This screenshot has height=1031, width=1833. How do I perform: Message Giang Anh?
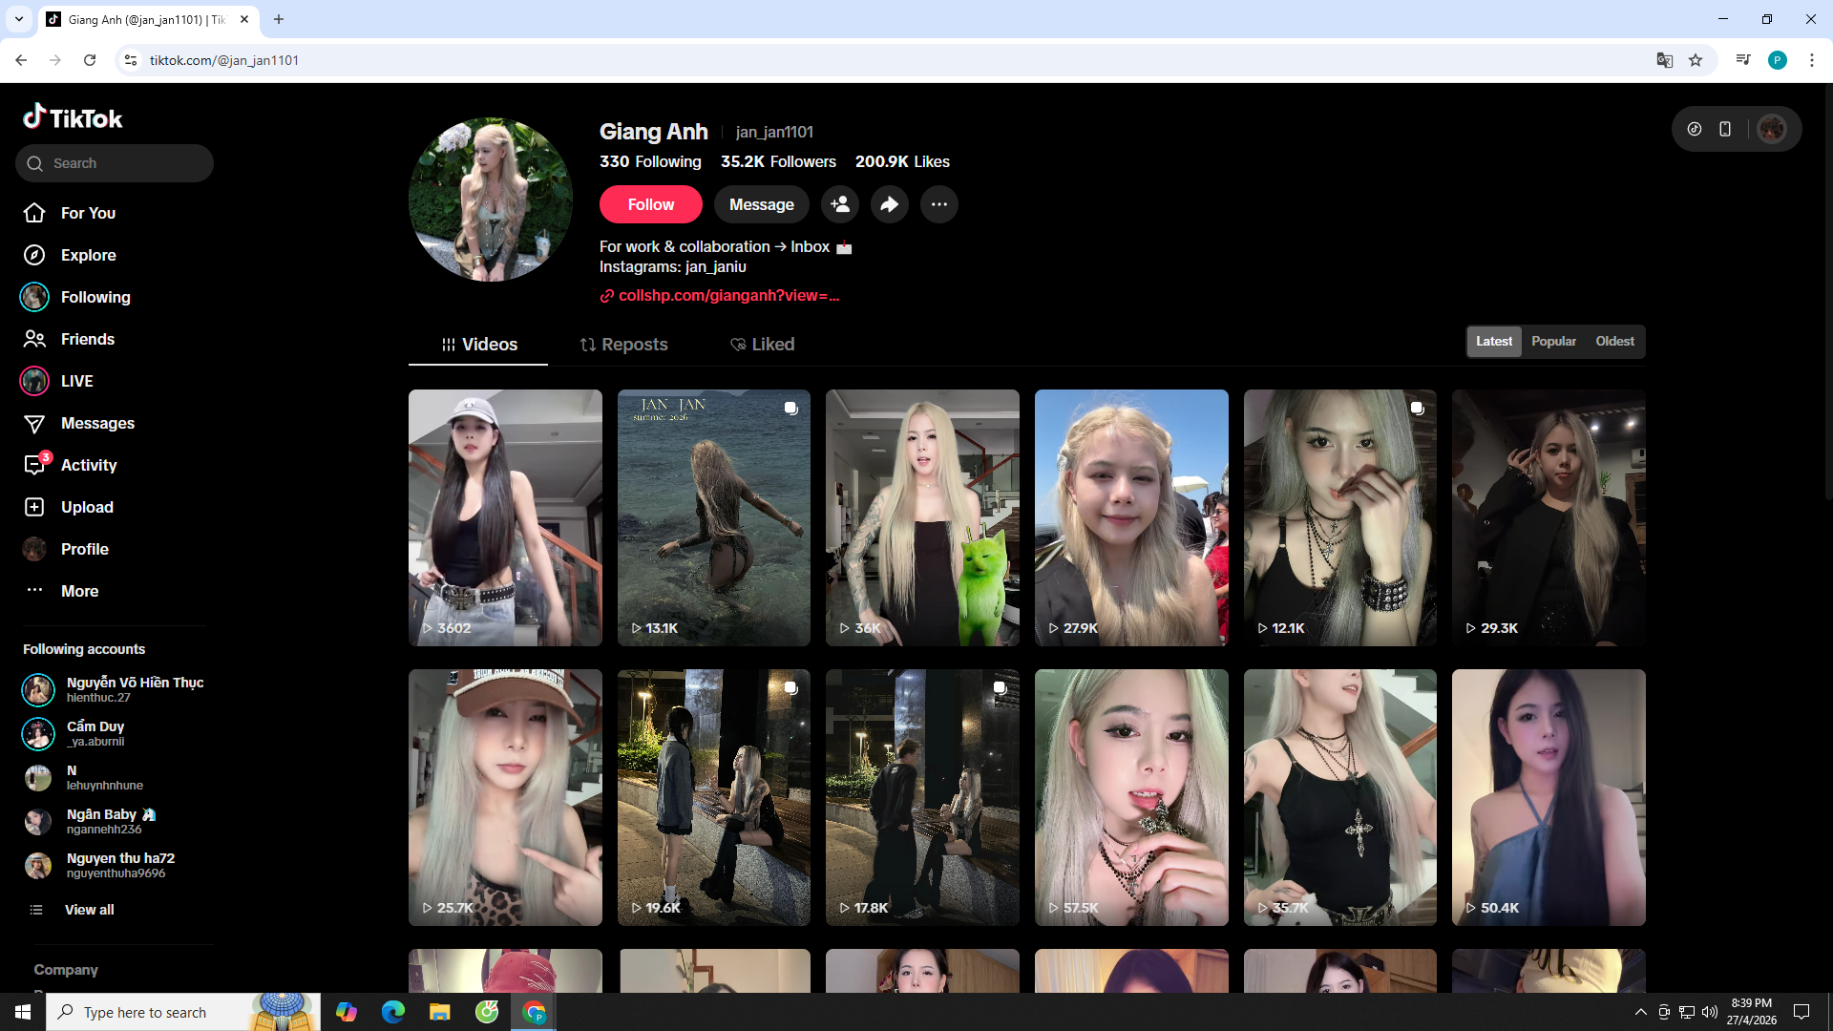pos(762,204)
